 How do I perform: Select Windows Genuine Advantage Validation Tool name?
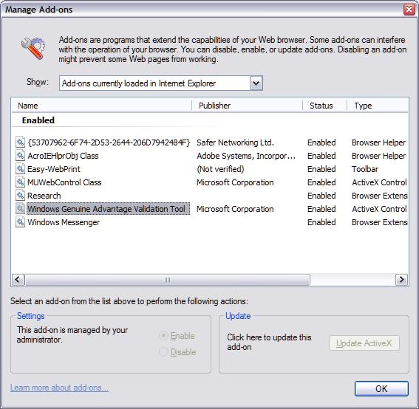(x=108, y=209)
